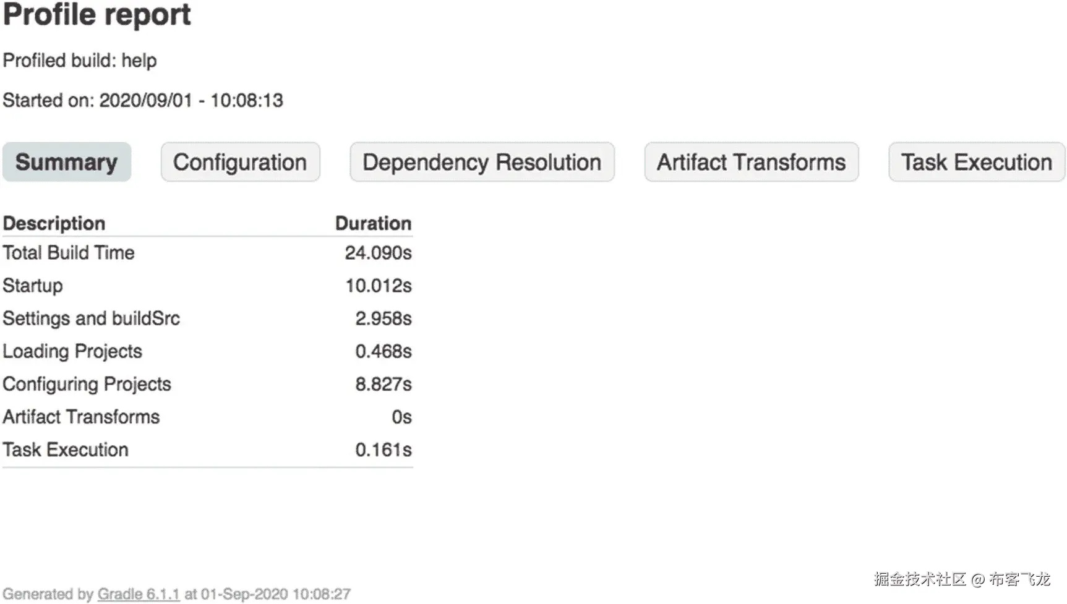The width and height of the screenshot is (1067, 604).
Task: Open the Configuration tab
Action: click(x=240, y=162)
